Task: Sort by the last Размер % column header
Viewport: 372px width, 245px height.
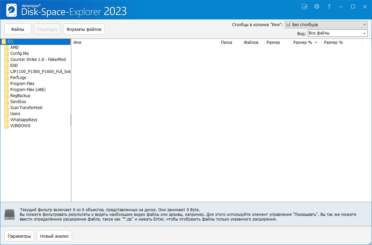Action: tap(342, 43)
